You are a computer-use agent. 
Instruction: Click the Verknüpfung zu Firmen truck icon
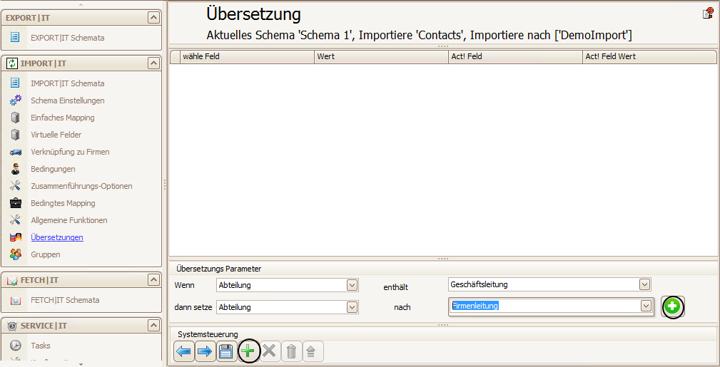[16, 152]
